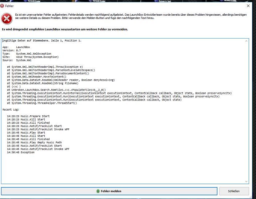Click the 'ParseRootLevelWhitespace()' stack line

[51, 70]
